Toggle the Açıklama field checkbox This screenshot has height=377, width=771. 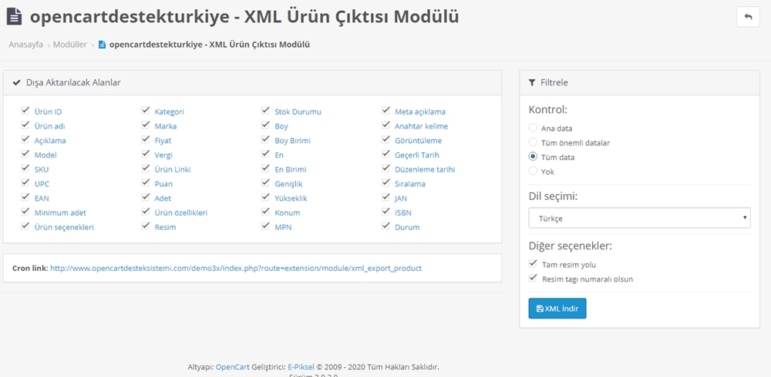[x=25, y=139]
